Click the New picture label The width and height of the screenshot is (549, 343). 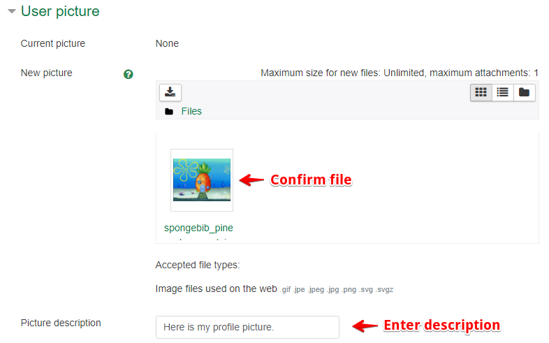pyautogui.click(x=46, y=73)
